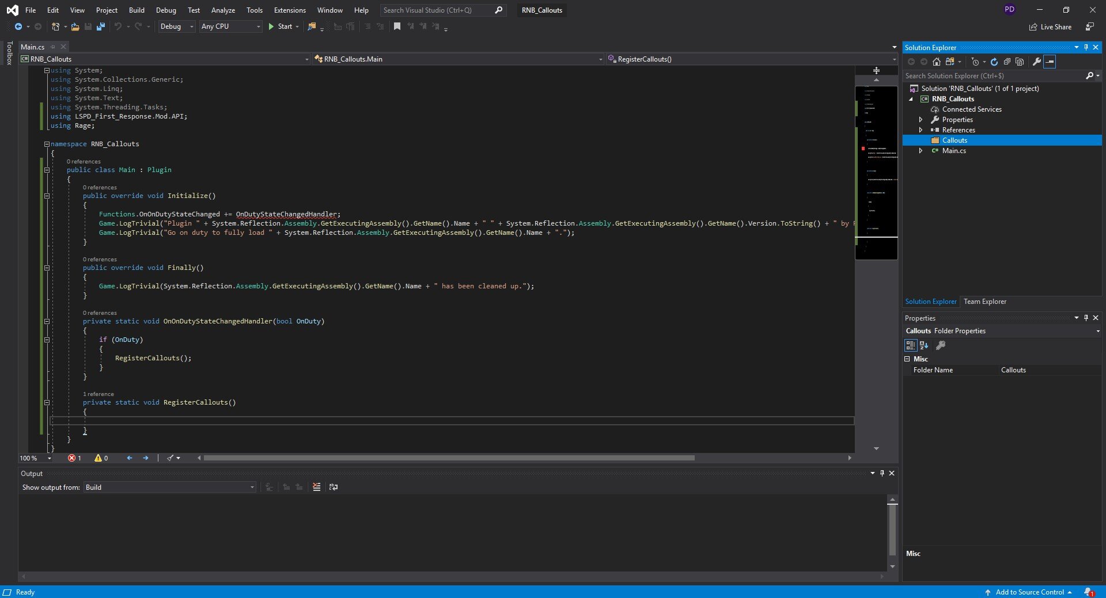Screen dimensions: 1106x598
Task: Toggle Show All Files in Solution Explorer
Action: [1020, 62]
